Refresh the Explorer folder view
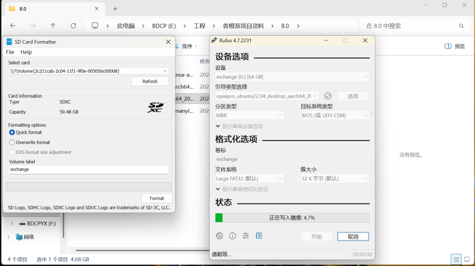This screenshot has height=266, width=475. tap(74, 26)
